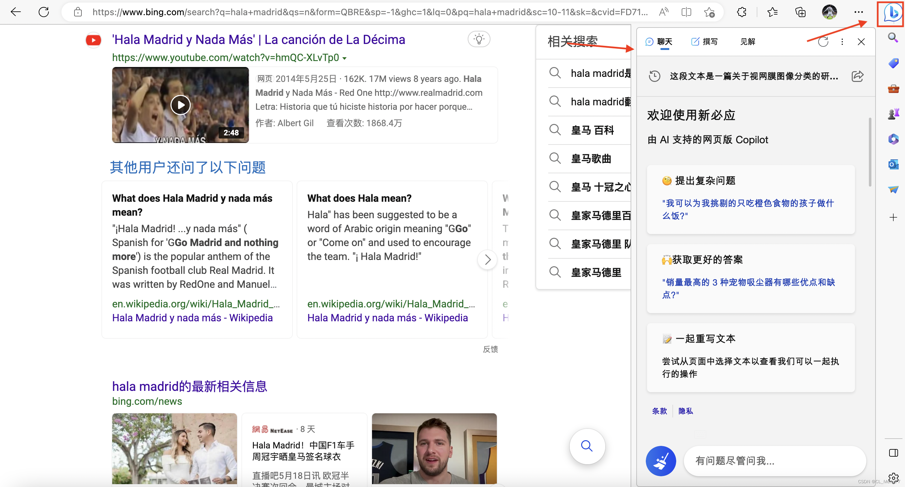The height and width of the screenshot is (487, 905).
Task: Open sidebar Games chess icon
Action: (x=893, y=114)
